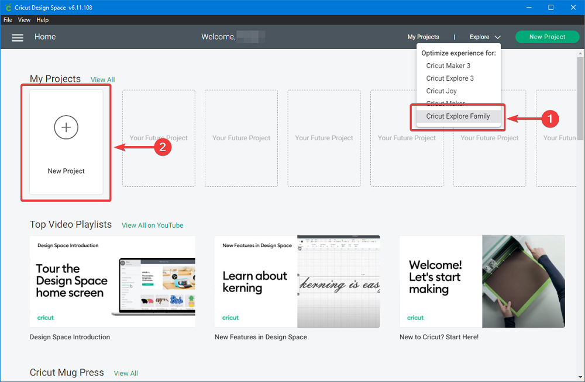
Task: Click the New Project card label
Action: [66, 171]
